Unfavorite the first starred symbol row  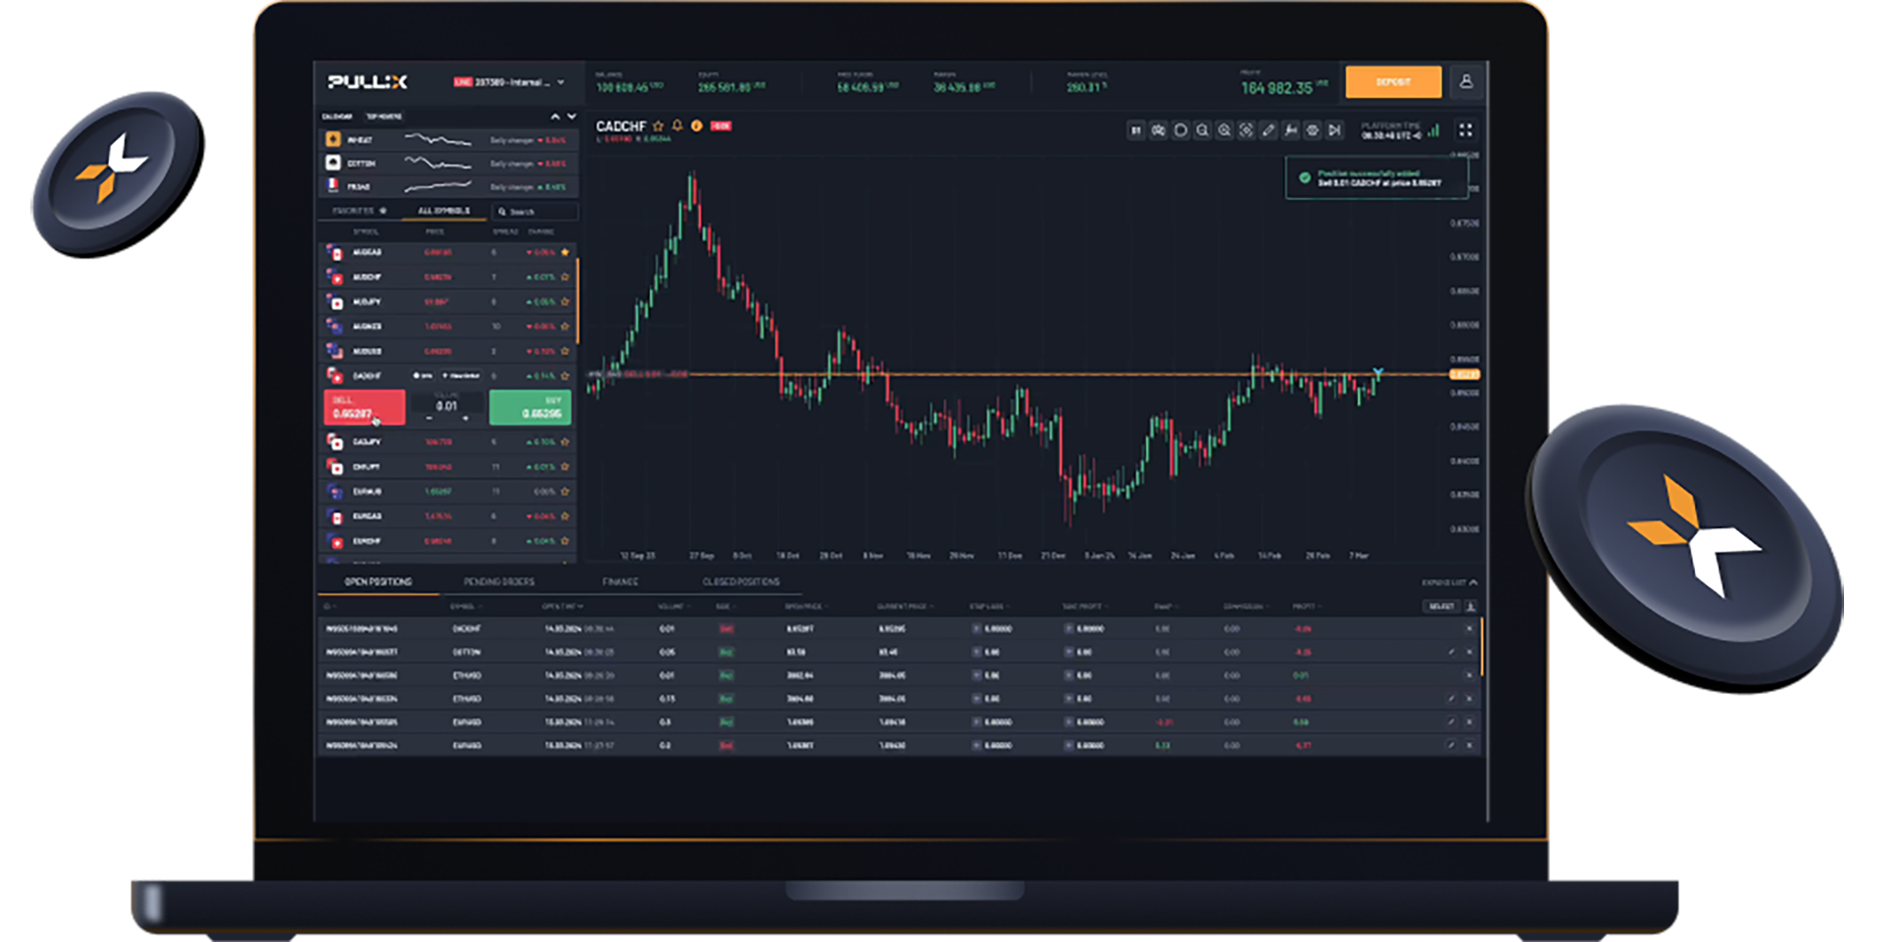tap(565, 252)
